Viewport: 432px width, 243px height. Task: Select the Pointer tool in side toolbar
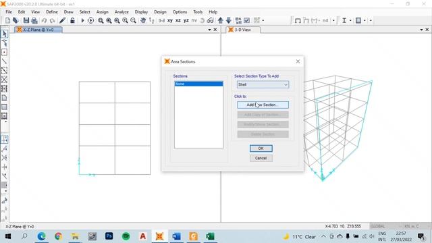tap(5, 34)
